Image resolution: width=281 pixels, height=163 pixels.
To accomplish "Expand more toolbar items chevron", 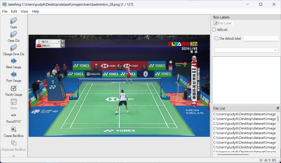I will pyautogui.click(x=13, y=156).
